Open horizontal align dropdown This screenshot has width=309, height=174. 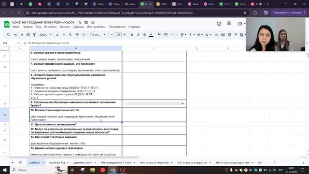183,35
